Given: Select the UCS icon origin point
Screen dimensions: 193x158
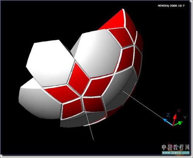Looking at the screenshot, I should pos(173,125).
